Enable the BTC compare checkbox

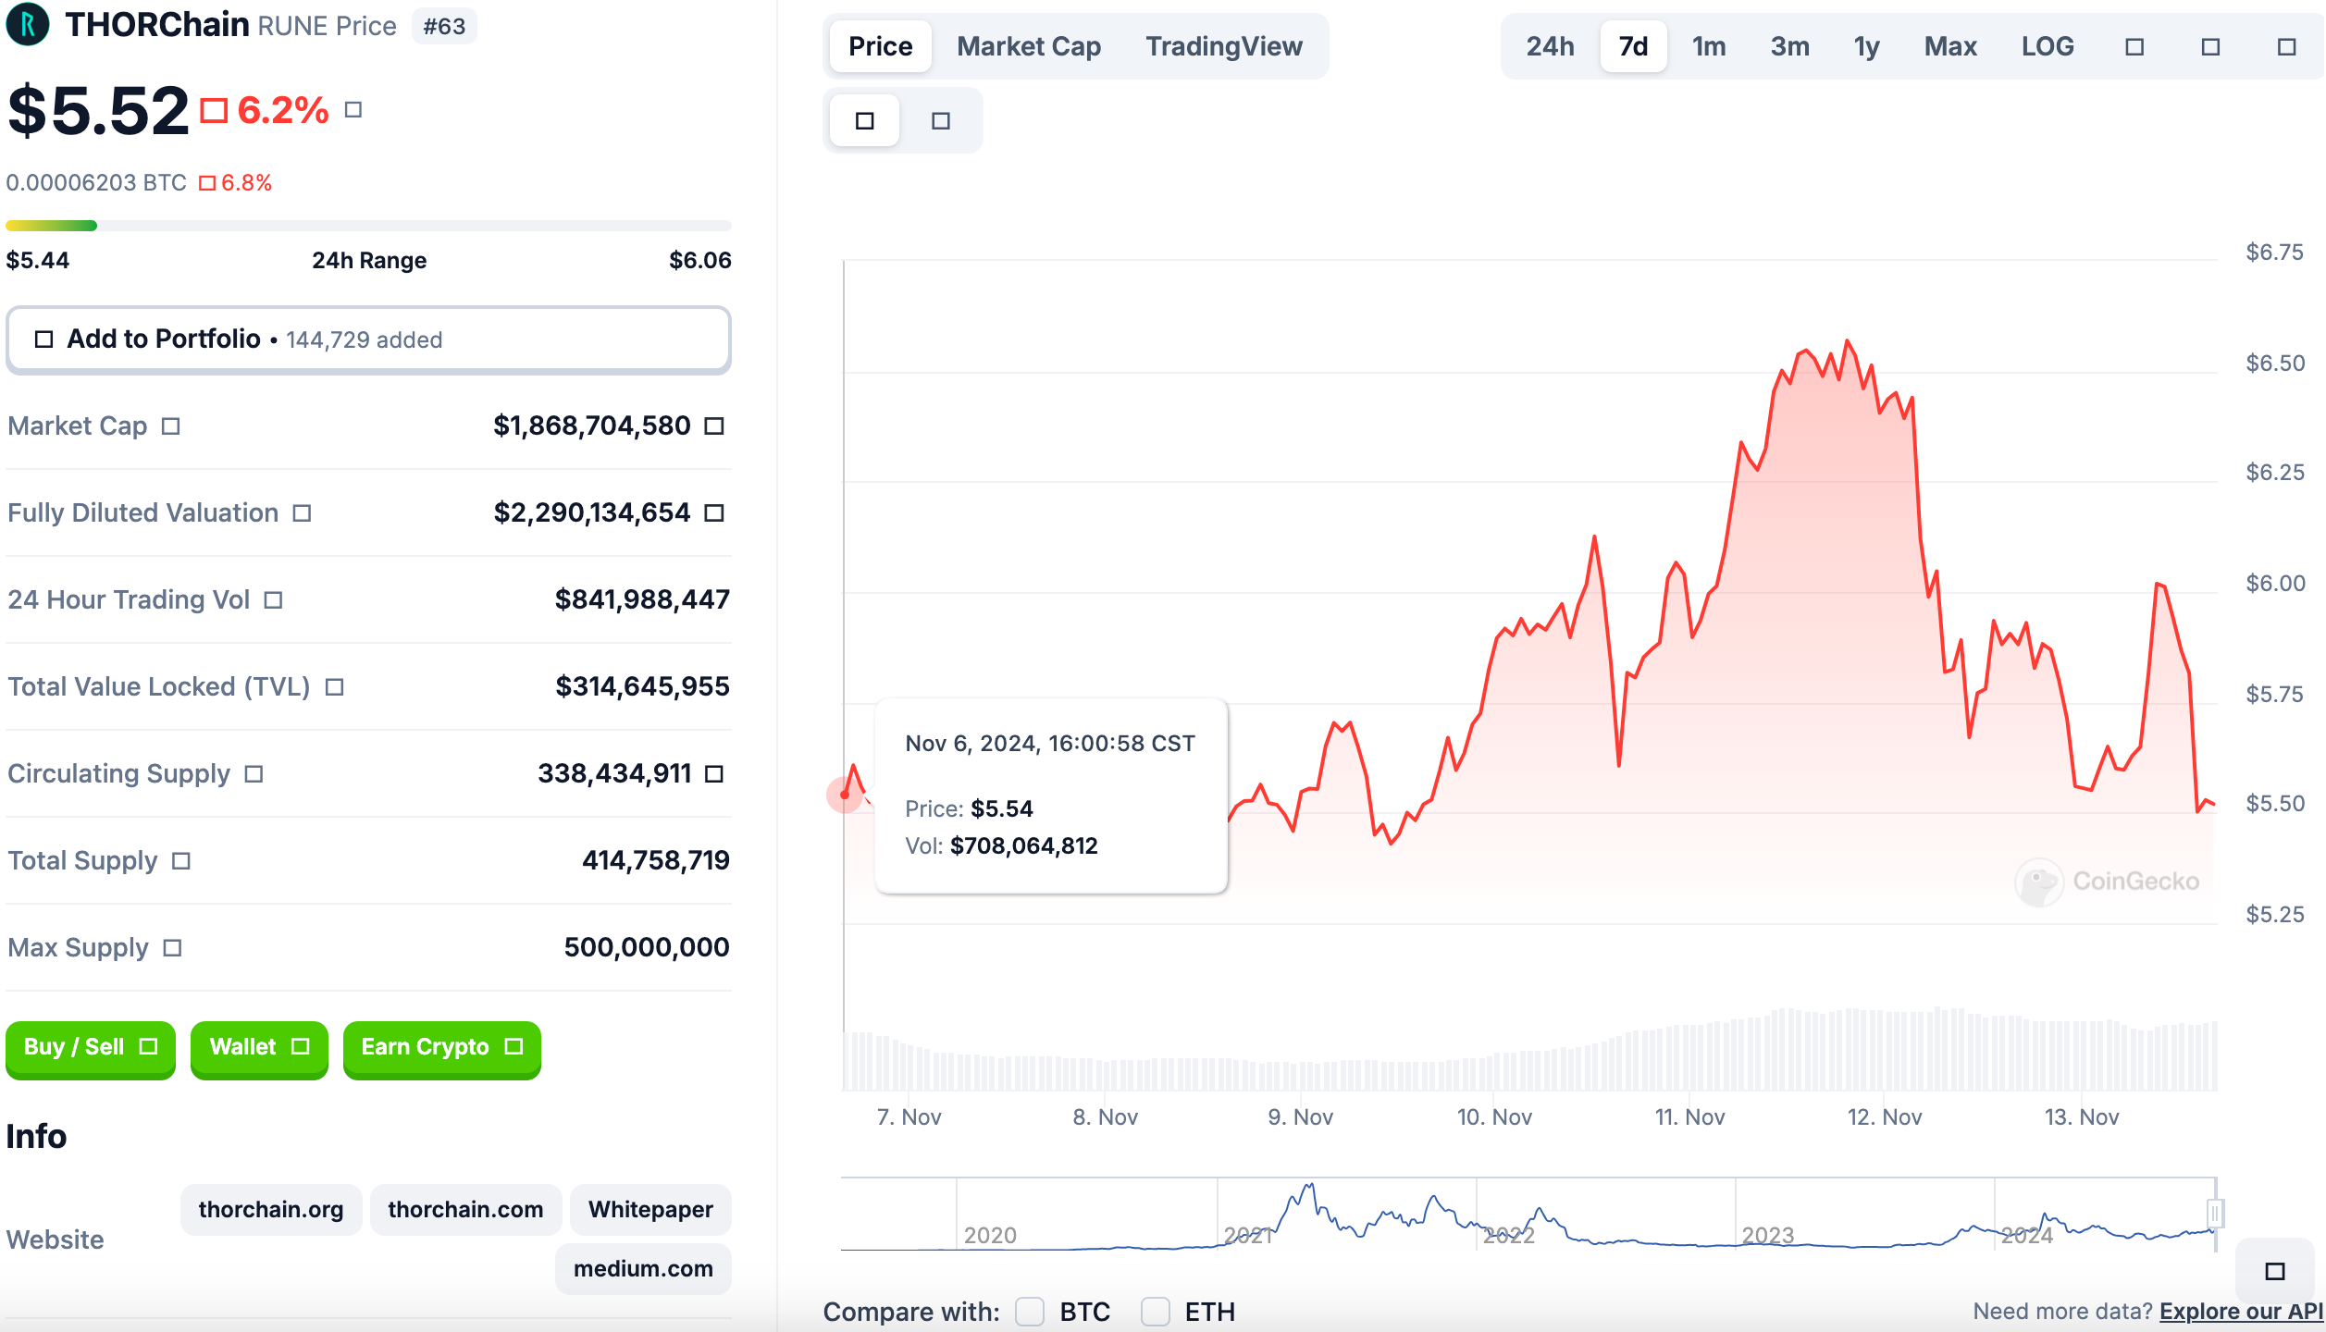coord(1030,1312)
